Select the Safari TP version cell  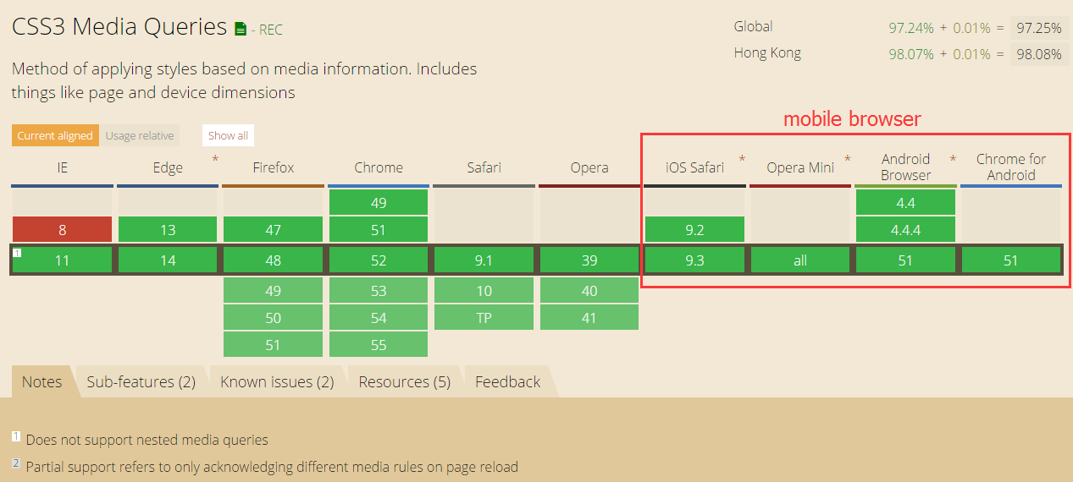[x=484, y=318]
